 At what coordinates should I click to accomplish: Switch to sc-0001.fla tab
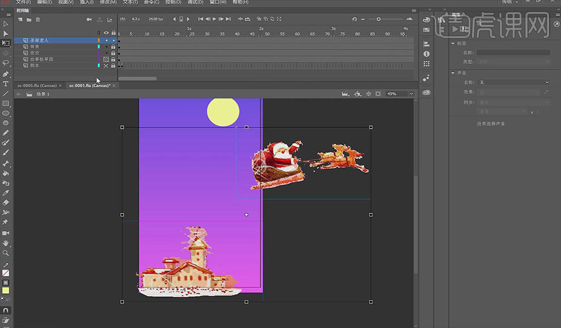click(90, 86)
